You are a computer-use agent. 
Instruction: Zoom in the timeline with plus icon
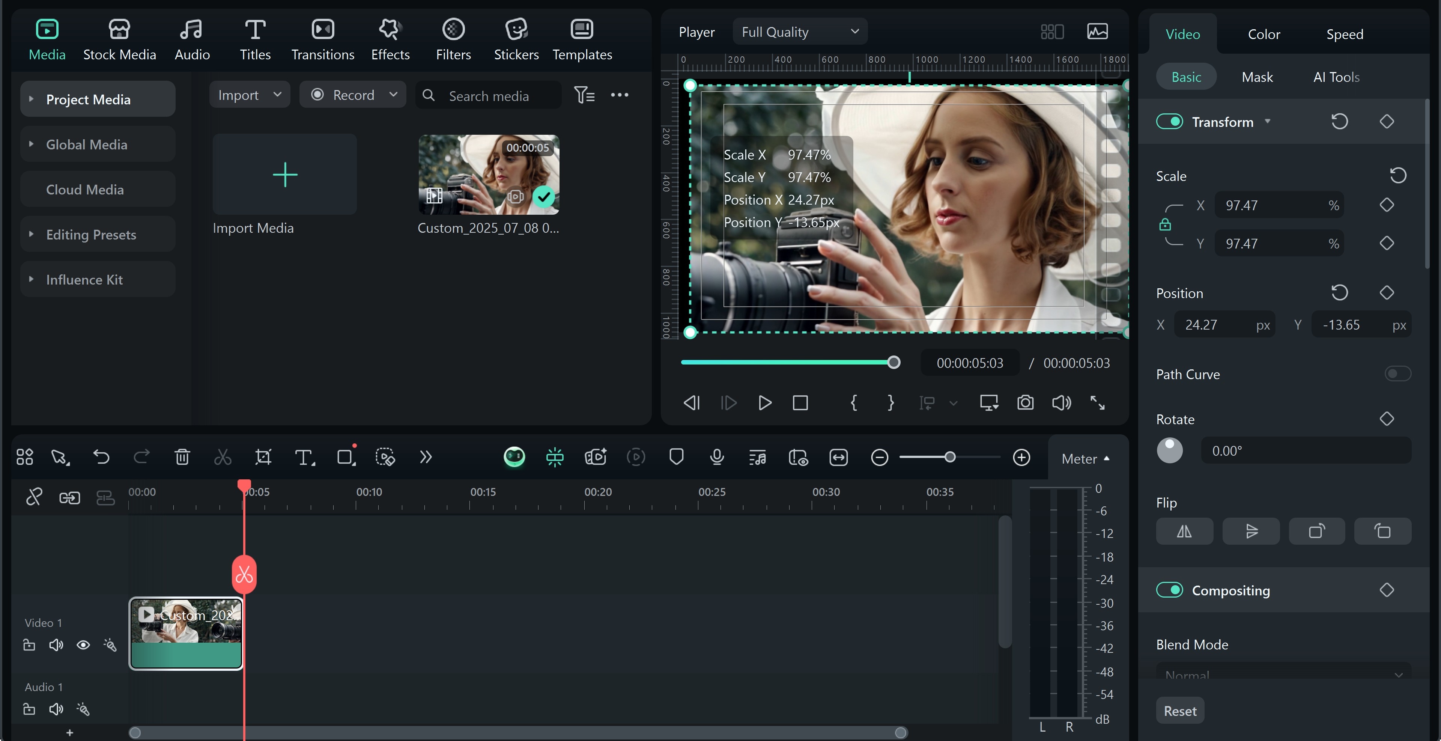pyautogui.click(x=1021, y=458)
